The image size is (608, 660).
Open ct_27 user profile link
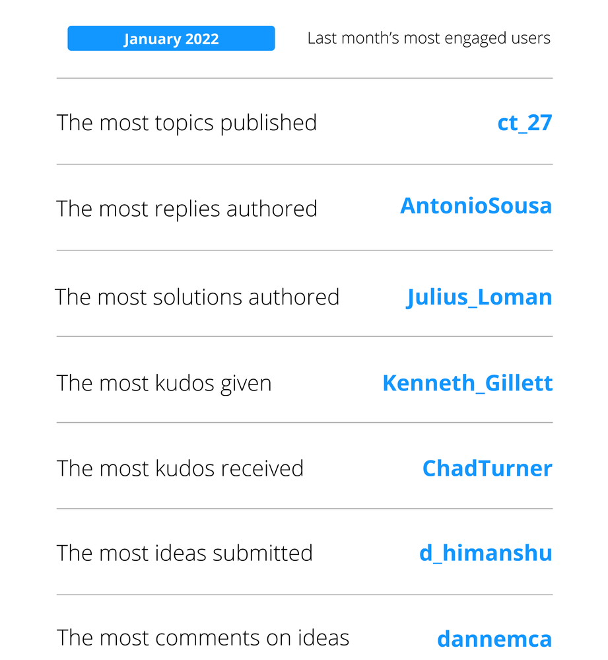[524, 123]
